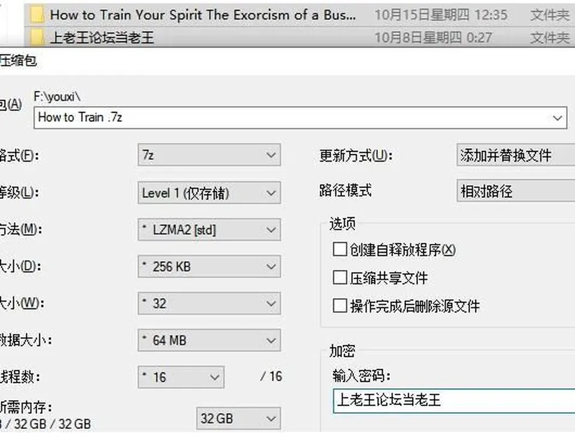The width and height of the screenshot is (575, 433).
Task: Open the thread count dropdown showing 16
Action: pos(181,377)
